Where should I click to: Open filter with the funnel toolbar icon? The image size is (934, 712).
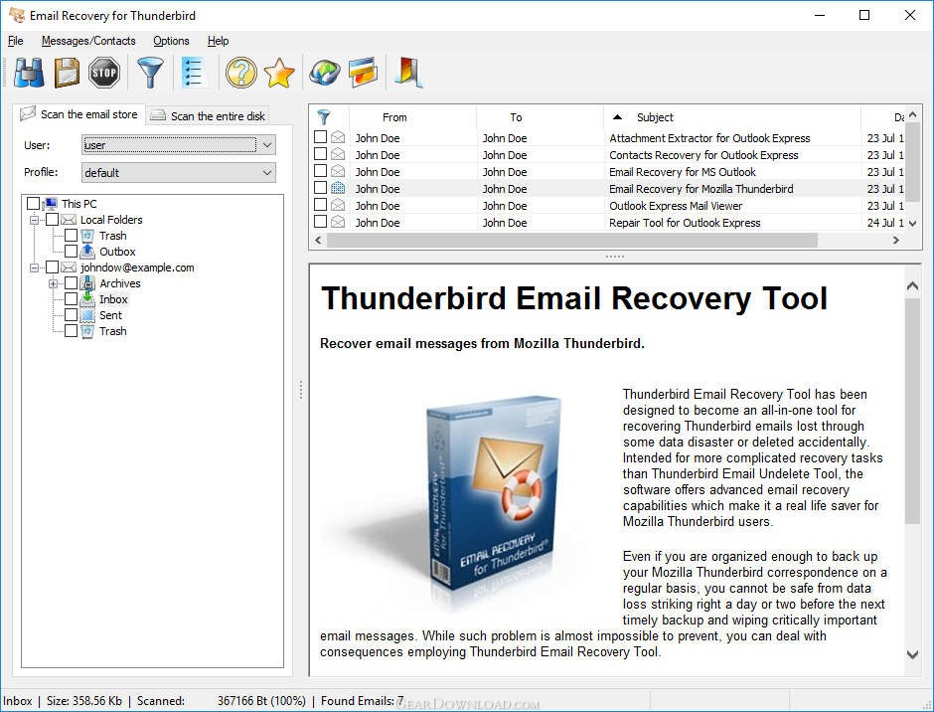[150, 73]
